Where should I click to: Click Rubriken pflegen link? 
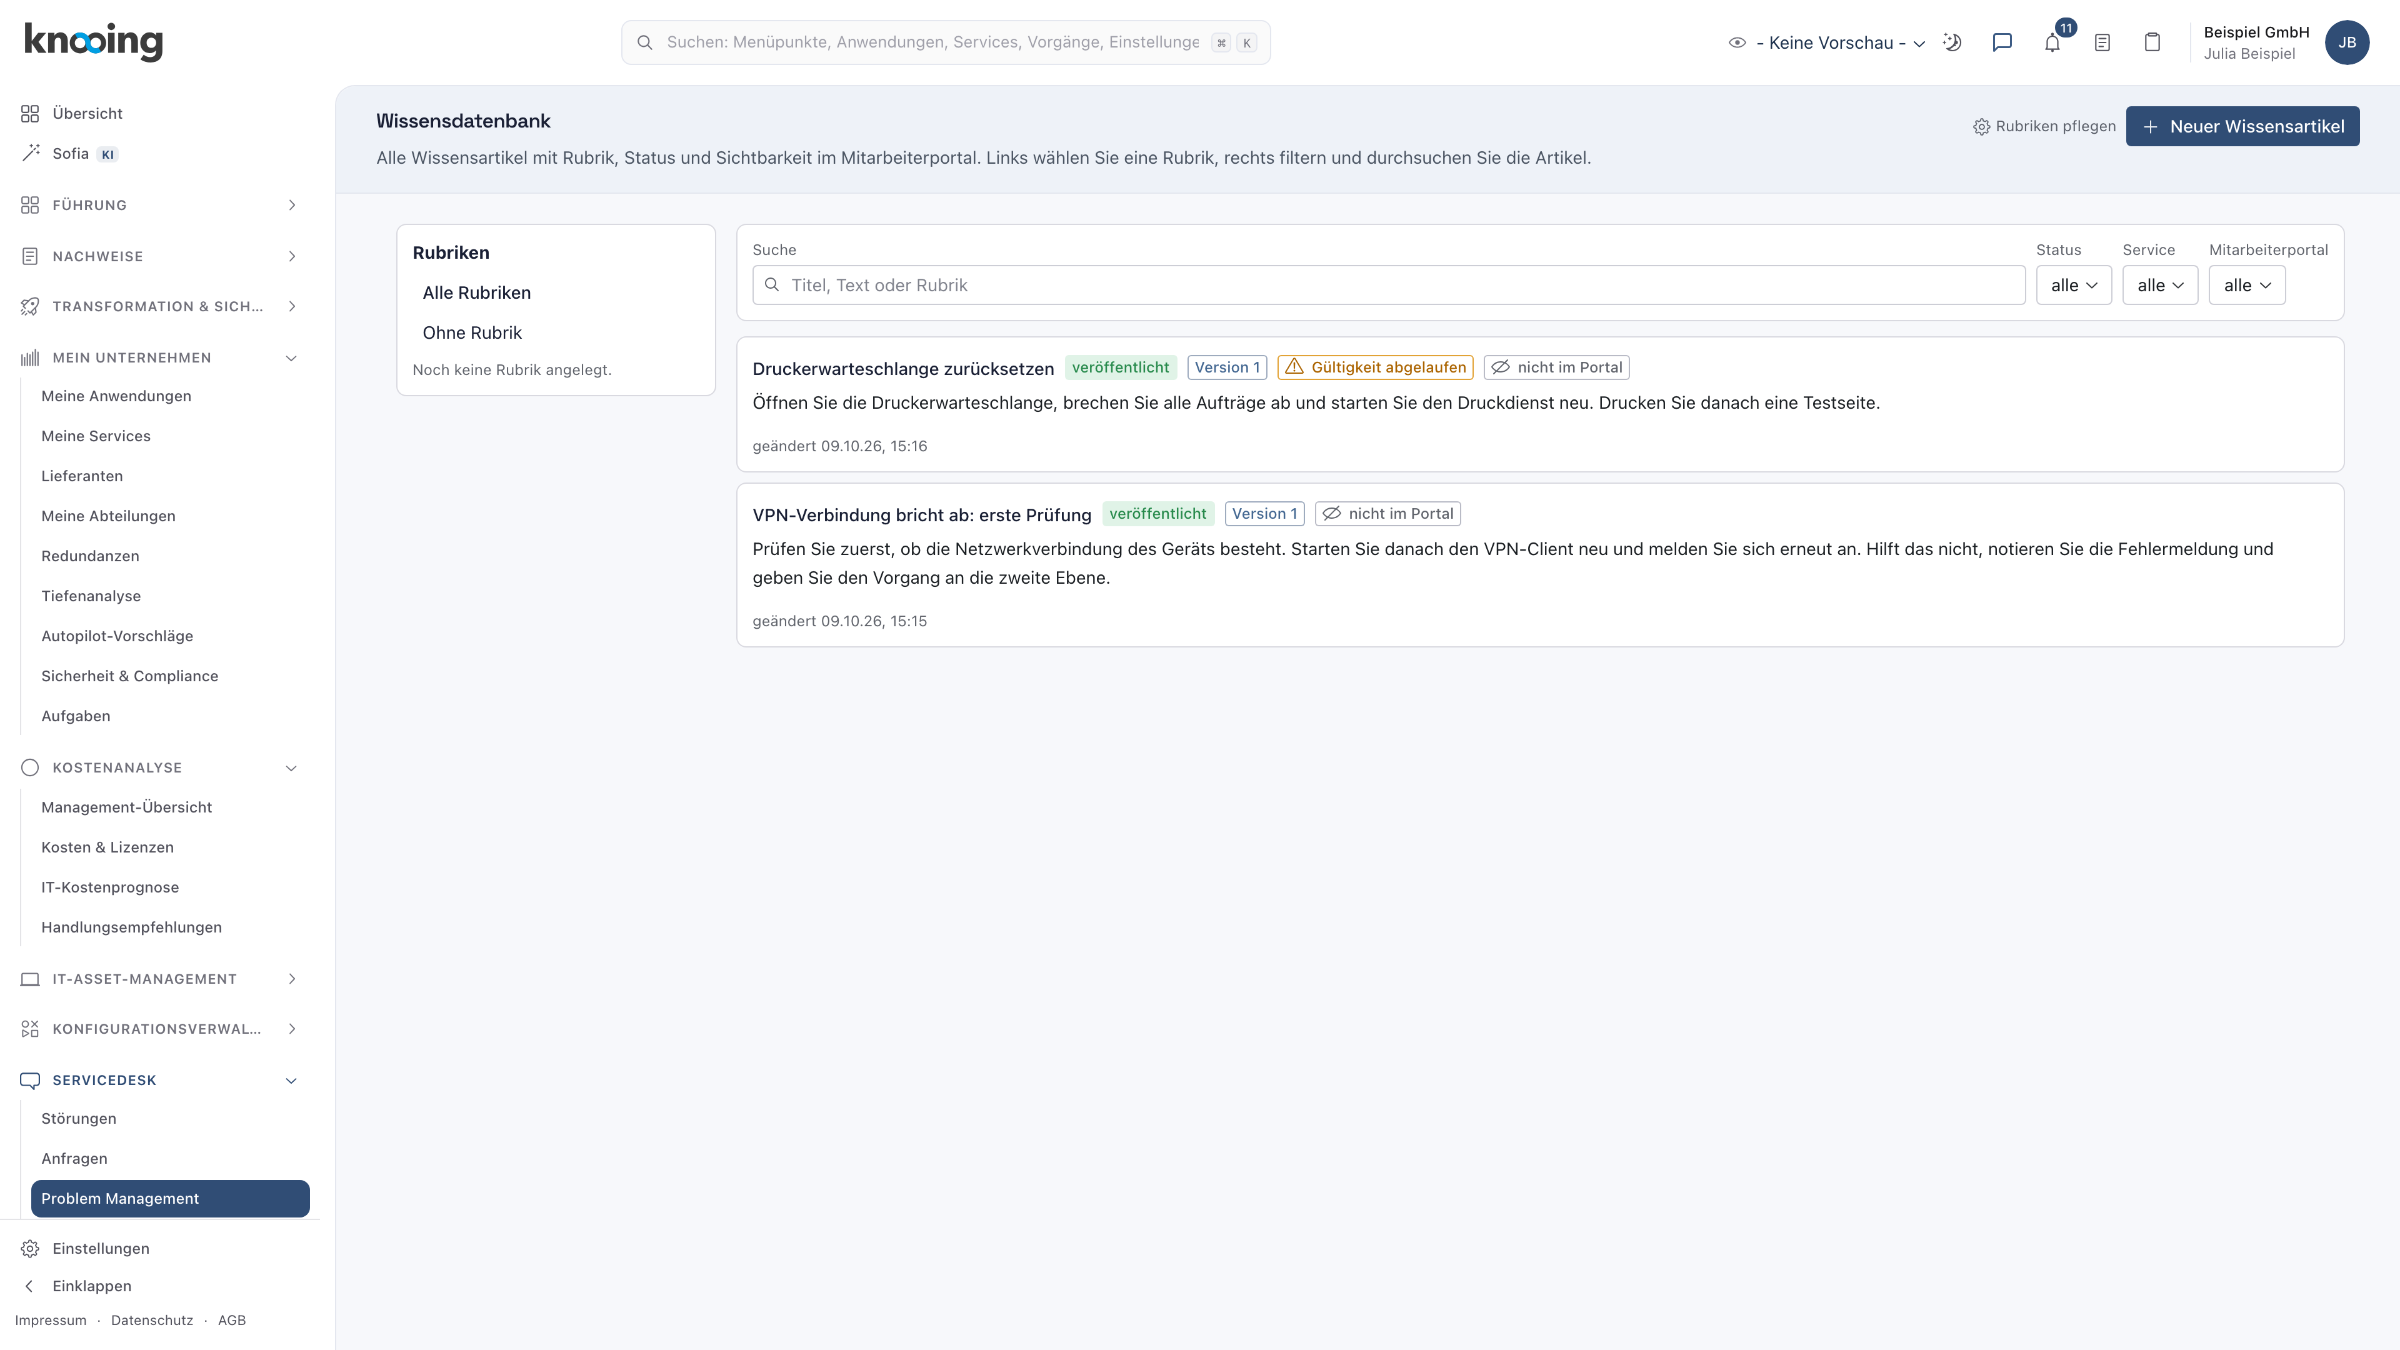(2044, 127)
